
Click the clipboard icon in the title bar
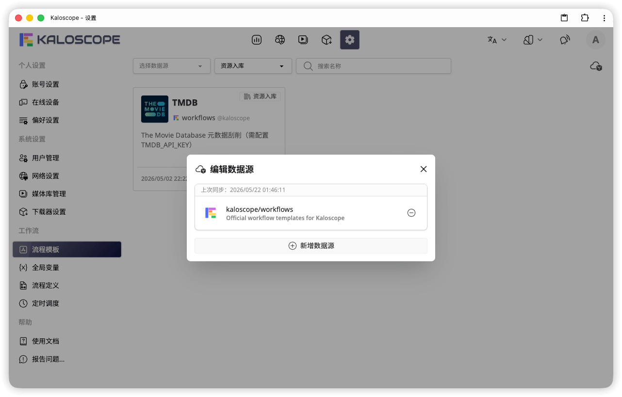(x=564, y=18)
